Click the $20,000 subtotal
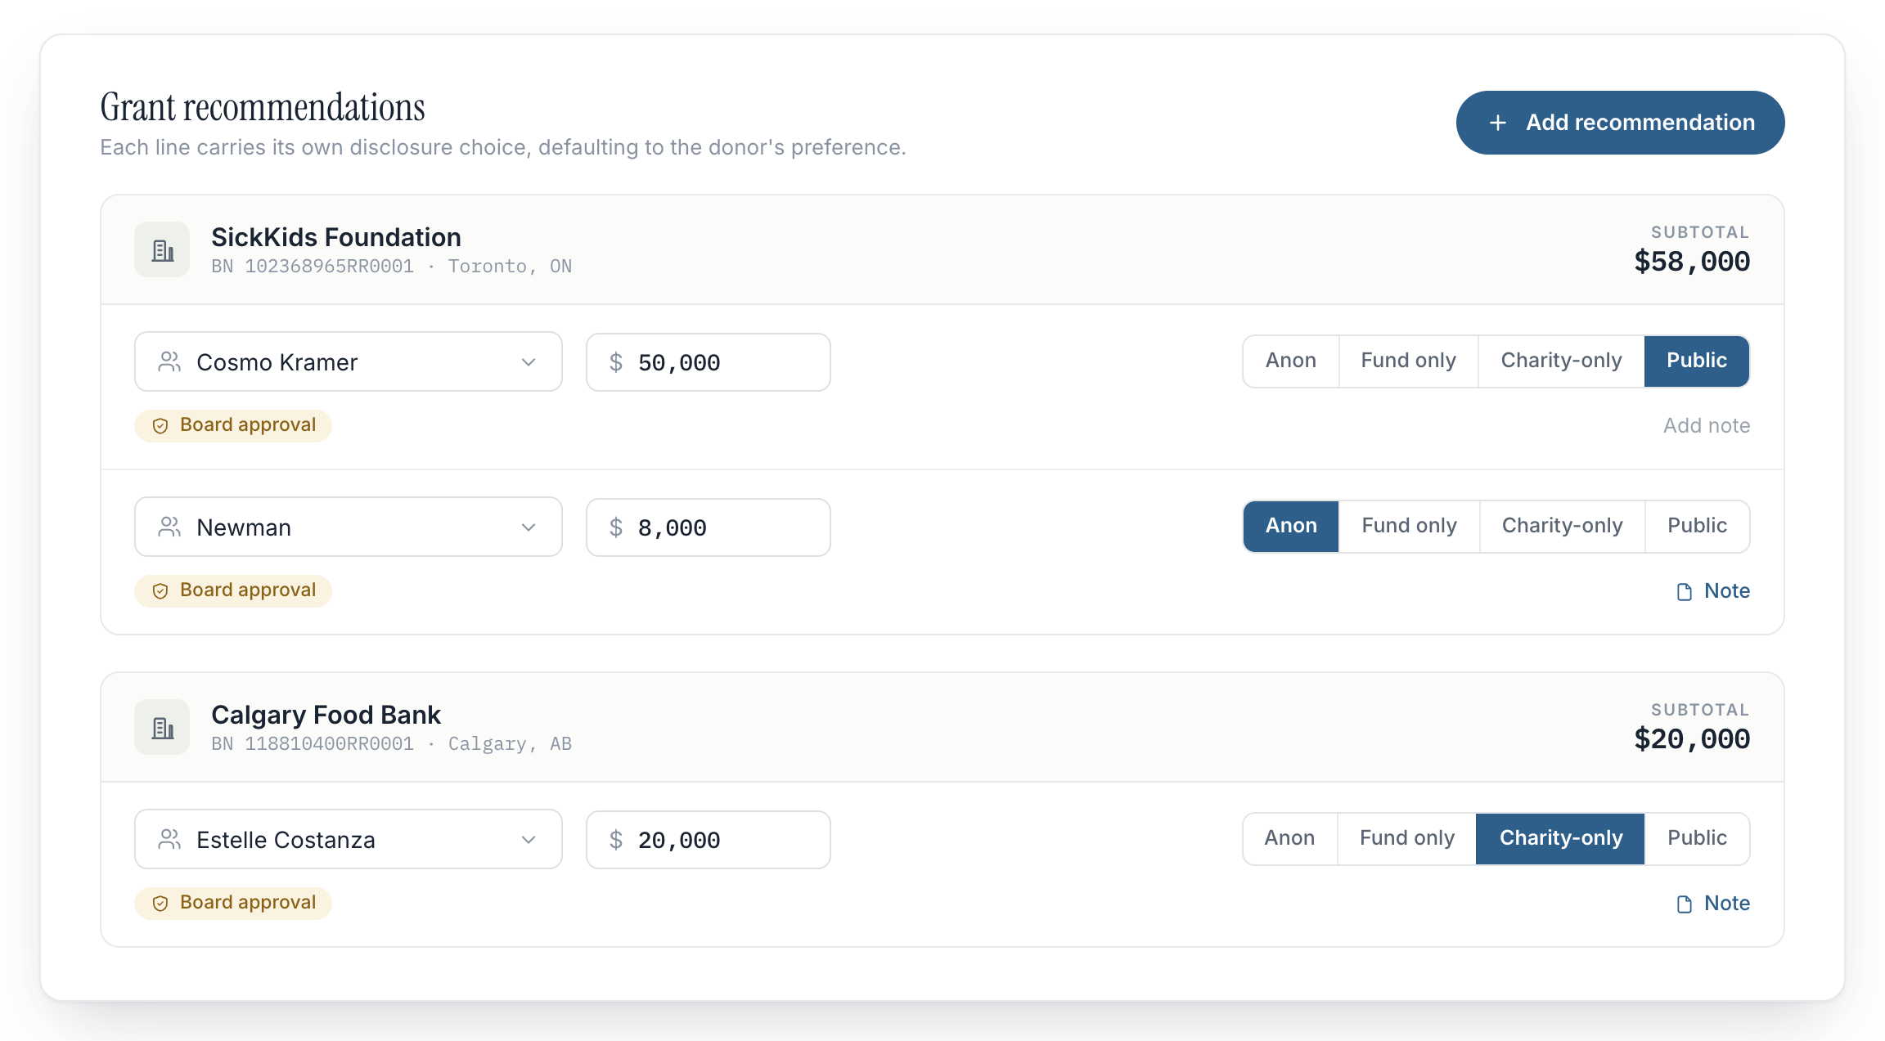The width and height of the screenshot is (1885, 1041). [1692, 739]
